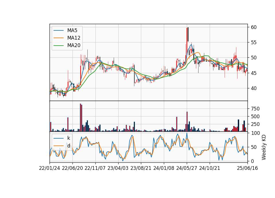
Task: Click the volume axis value 500
Action: click(x=255, y=117)
